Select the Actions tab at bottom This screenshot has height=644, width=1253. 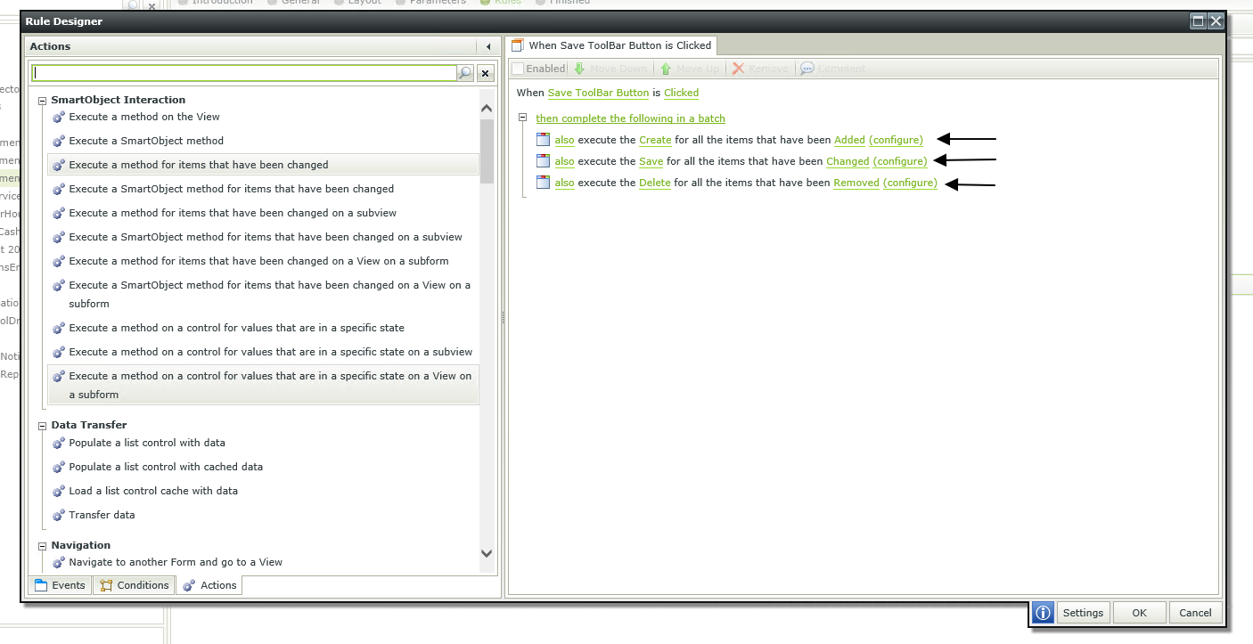209,585
